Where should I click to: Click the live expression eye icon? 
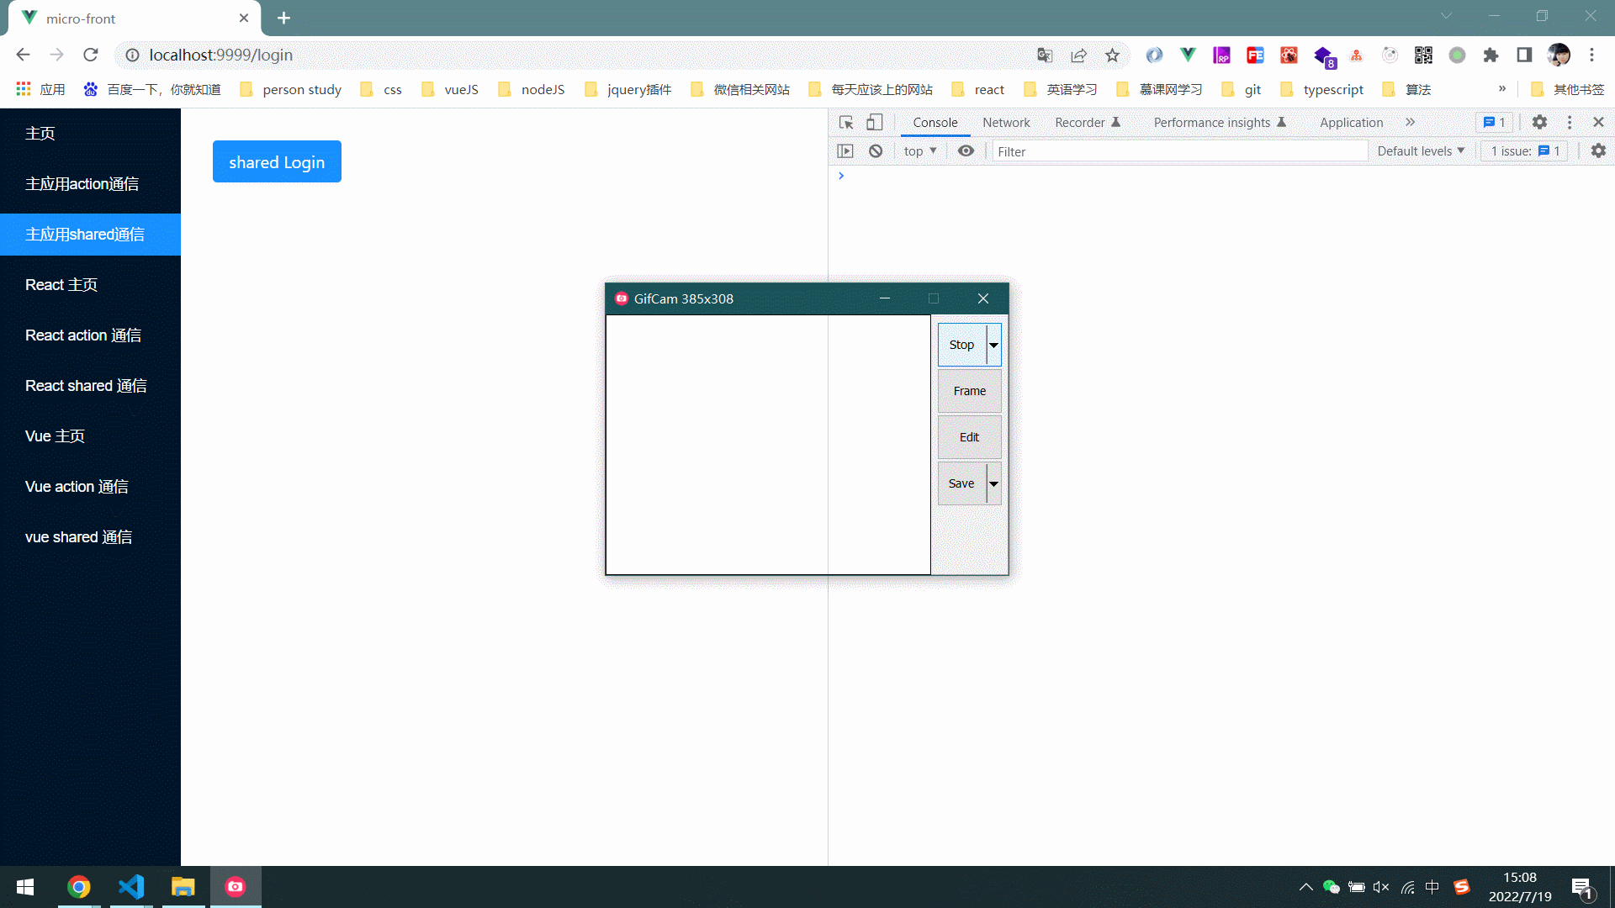(x=966, y=151)
